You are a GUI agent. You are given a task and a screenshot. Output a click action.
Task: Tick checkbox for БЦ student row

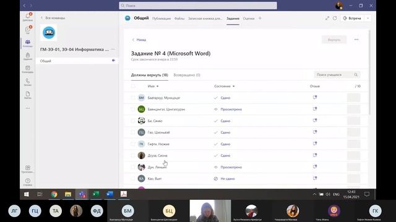tap(133, 109)
